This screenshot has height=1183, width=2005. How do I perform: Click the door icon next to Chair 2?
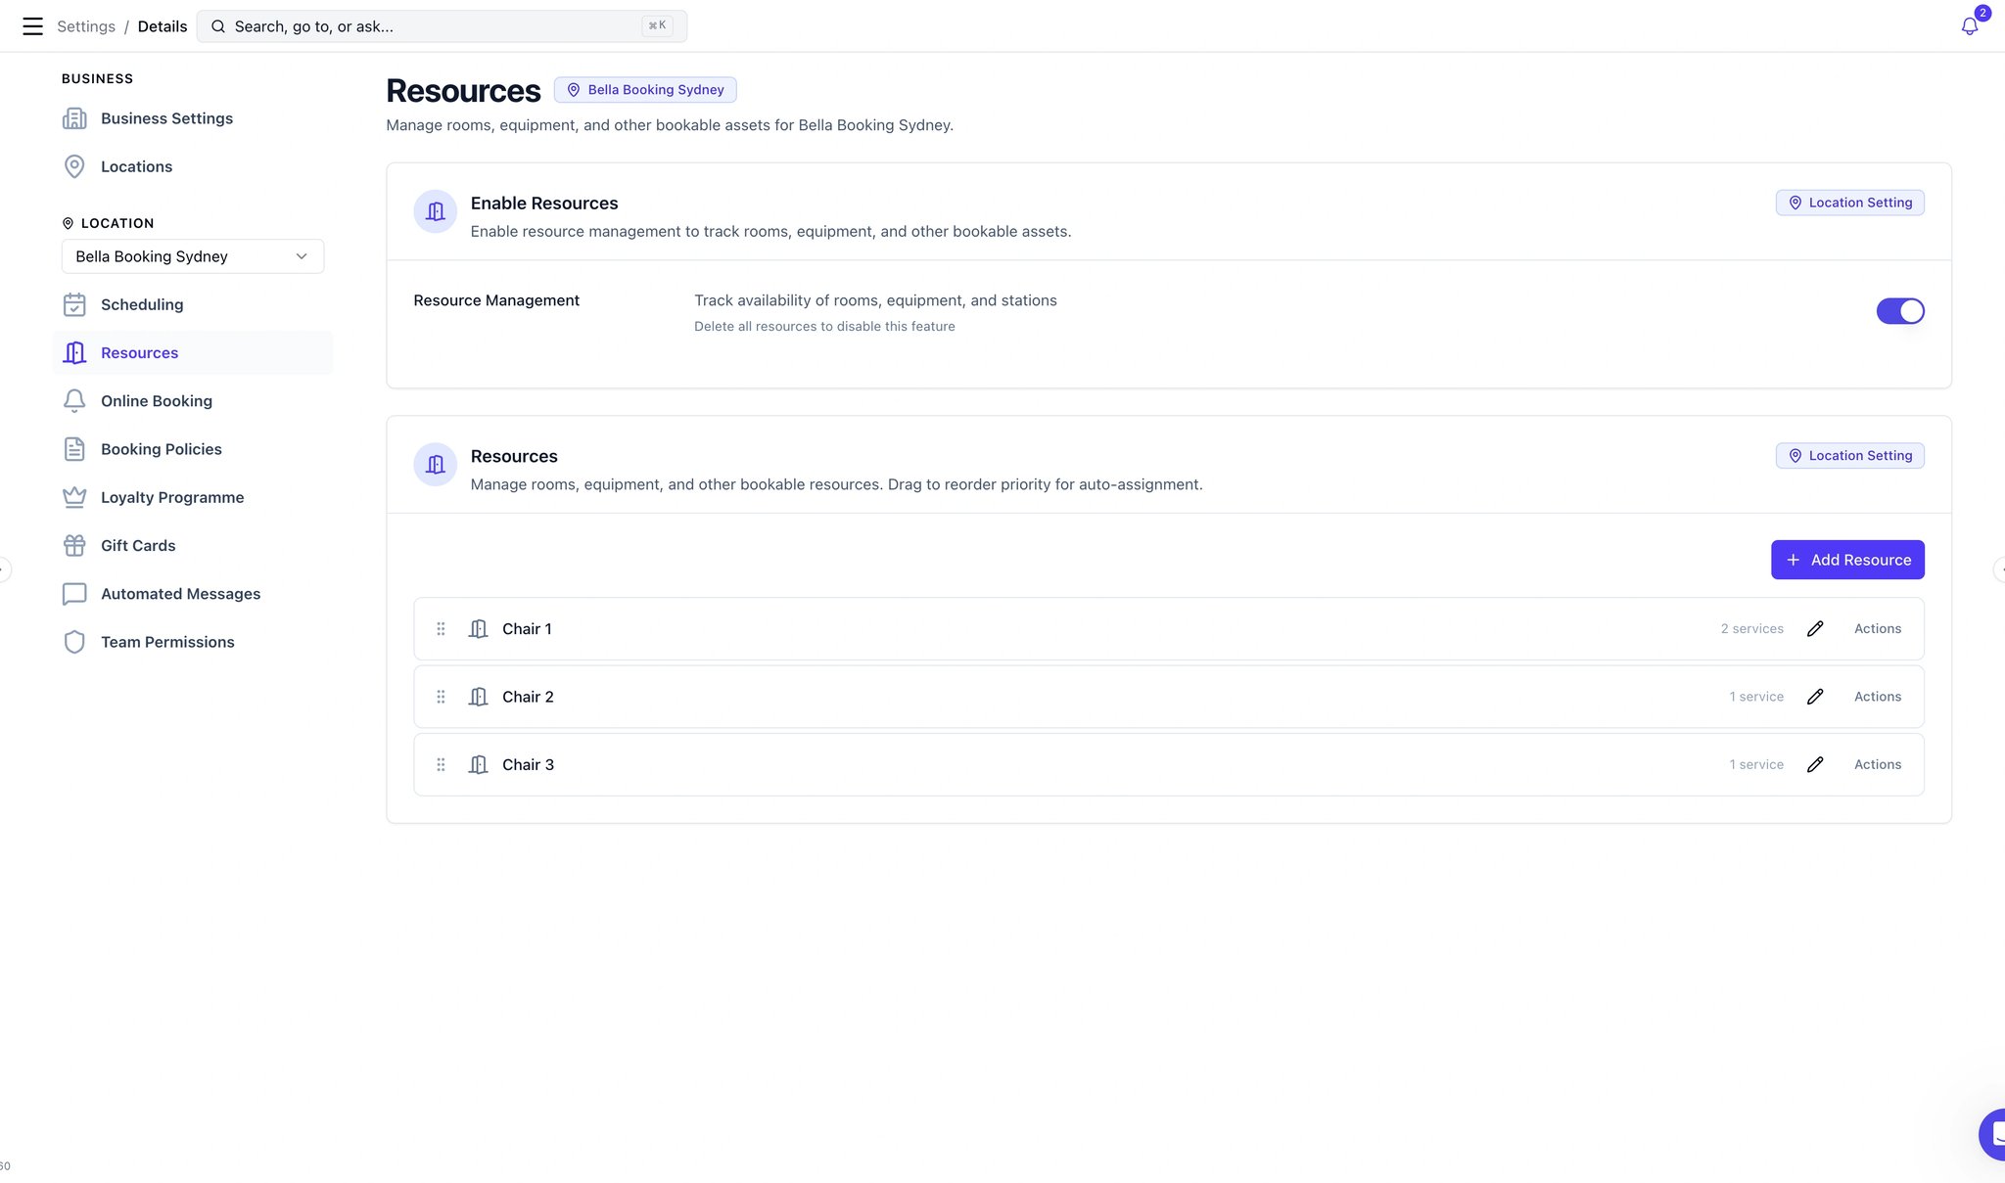(x=478, y=697)
